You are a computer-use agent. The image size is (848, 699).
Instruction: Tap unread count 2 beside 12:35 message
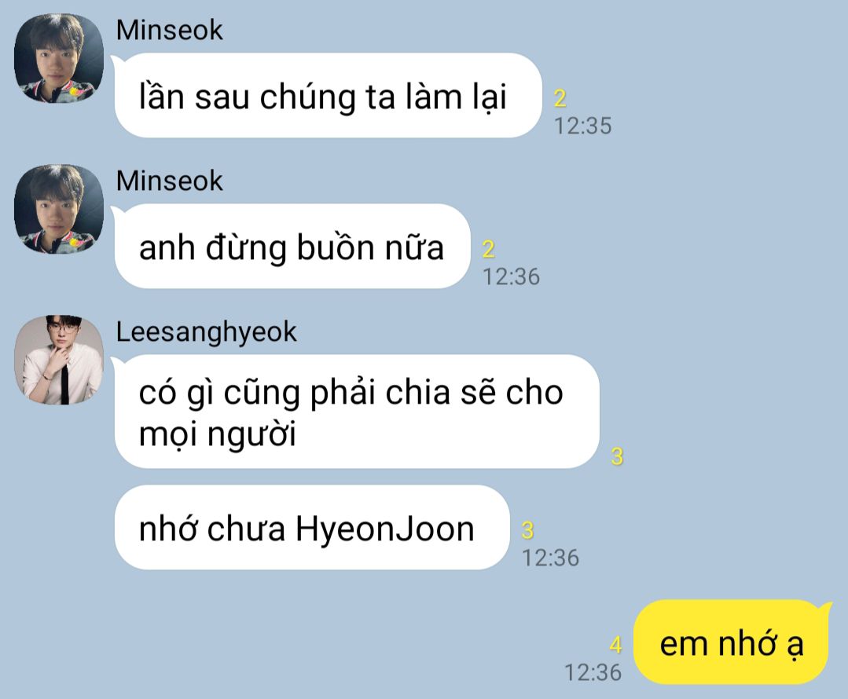560,98
